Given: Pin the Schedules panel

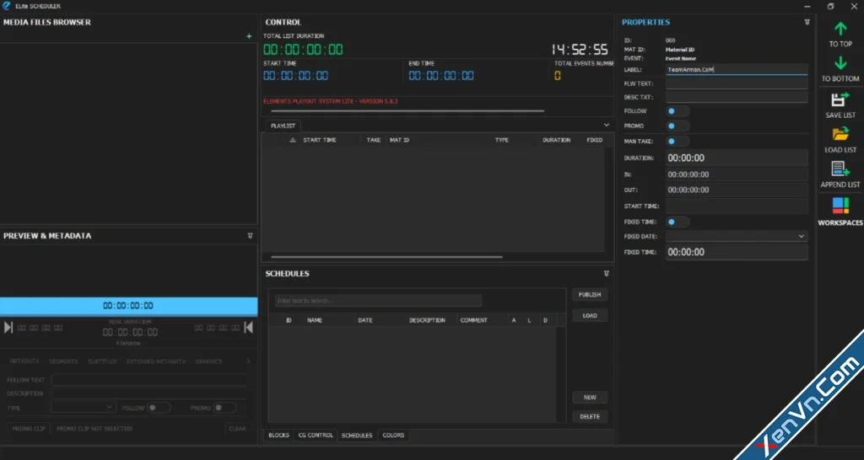Looking at the screenshot, I should (x=606, y=274).
